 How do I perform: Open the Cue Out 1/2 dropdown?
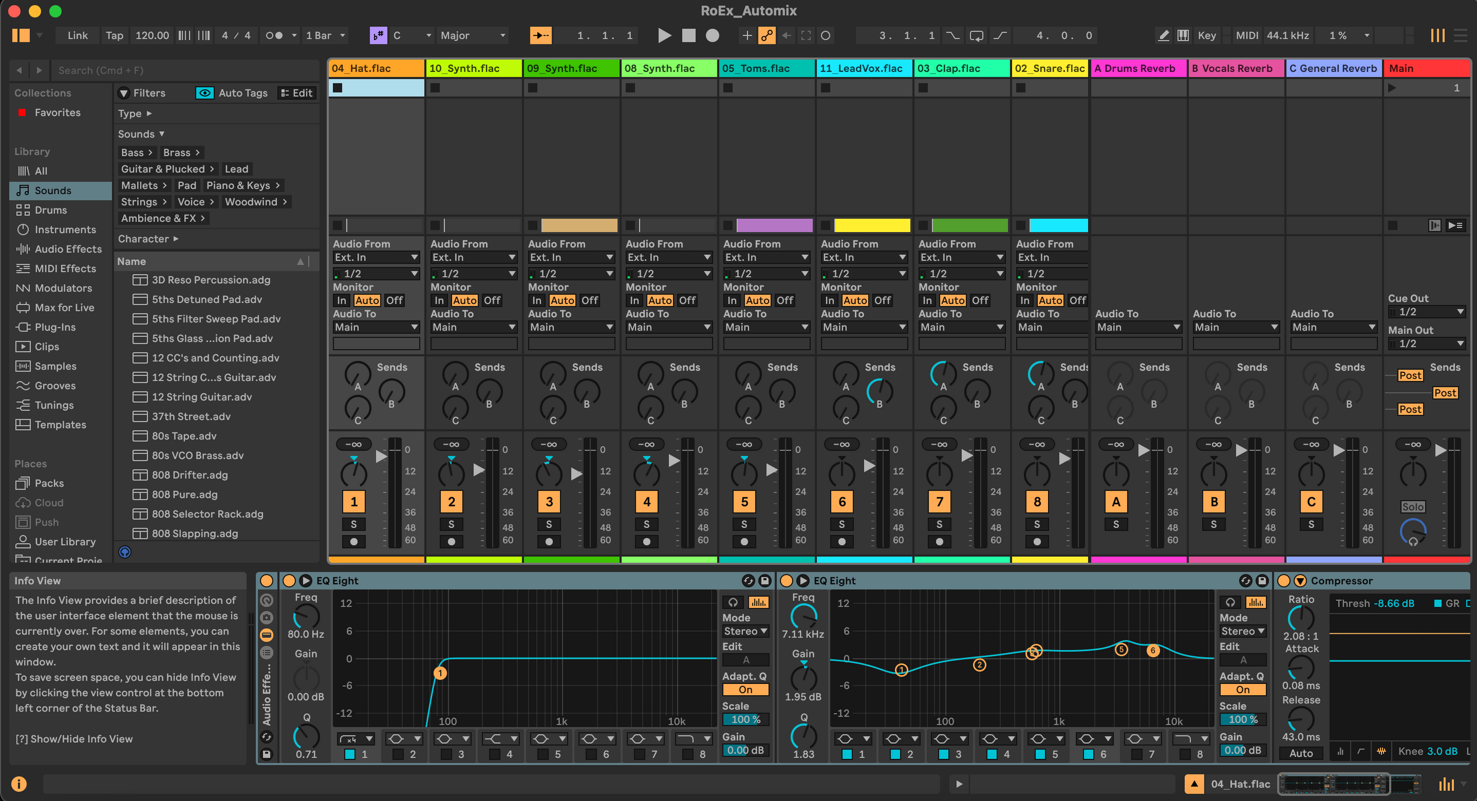coord(1426,311)
